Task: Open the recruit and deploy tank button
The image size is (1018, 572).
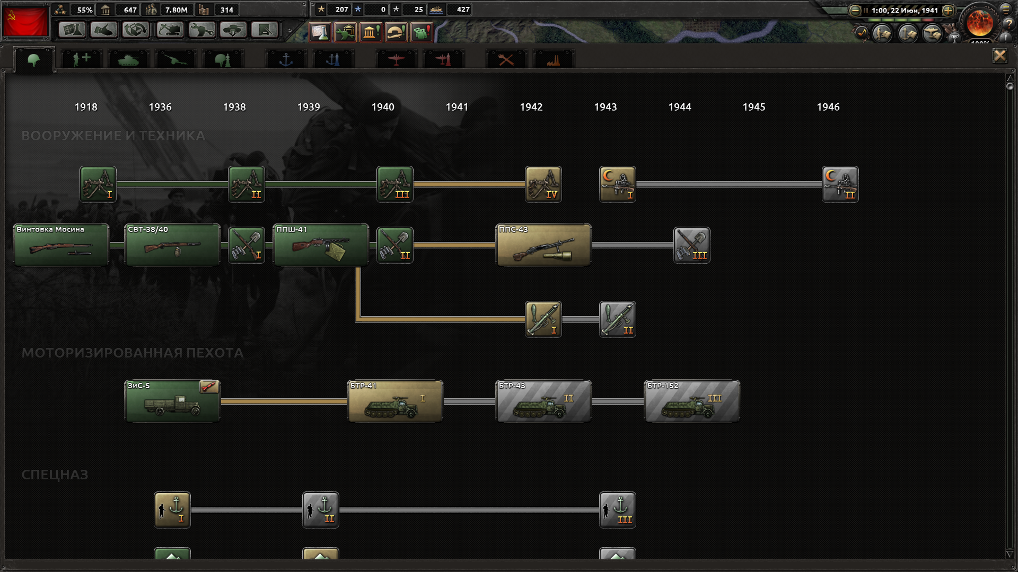Action: (x=233, y=30)
